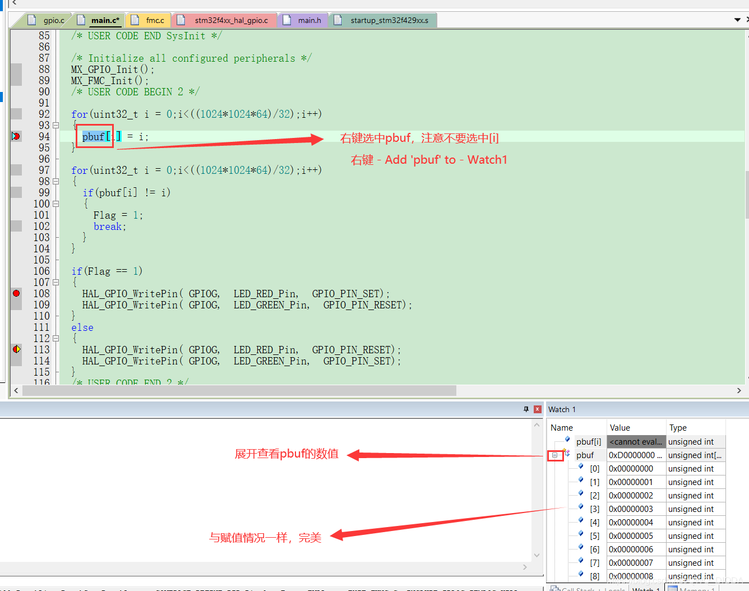The width and height of the screenshot is (749, 591).
Task: Collapse the if block at line 100
Action: click(x=56, y=204)
